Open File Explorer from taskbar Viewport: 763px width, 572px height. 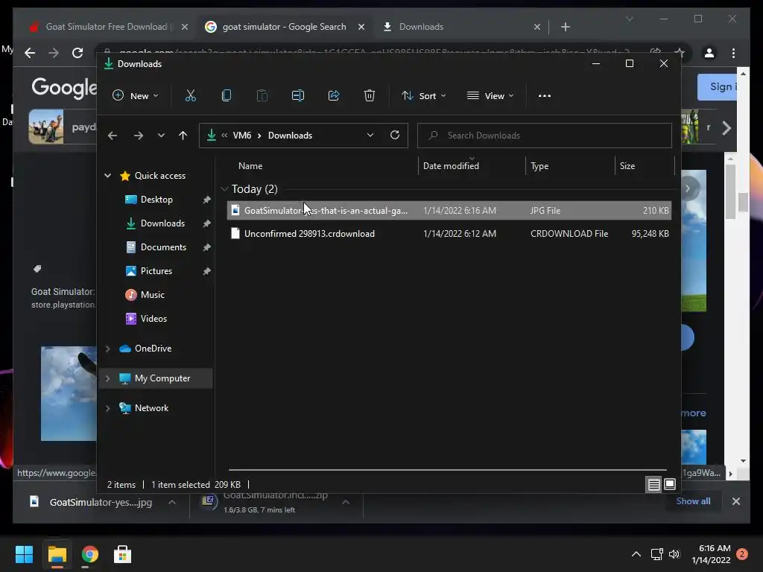57,554
